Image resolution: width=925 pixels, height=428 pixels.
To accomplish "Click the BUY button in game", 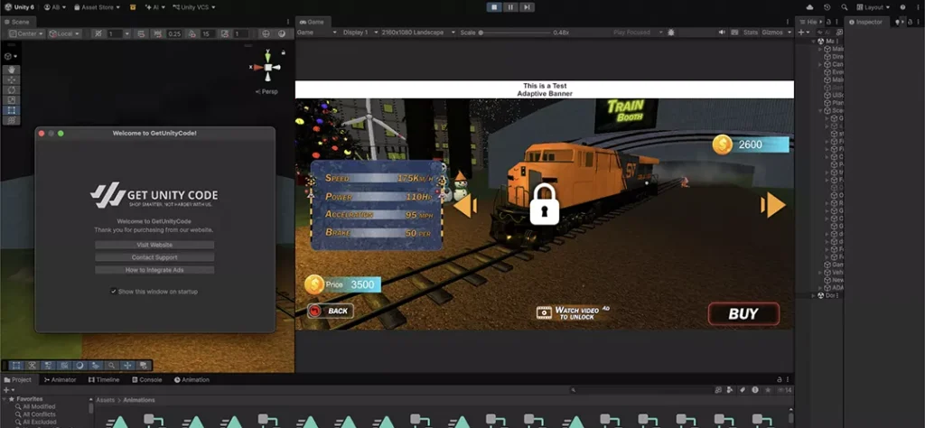I will point(743,313).
